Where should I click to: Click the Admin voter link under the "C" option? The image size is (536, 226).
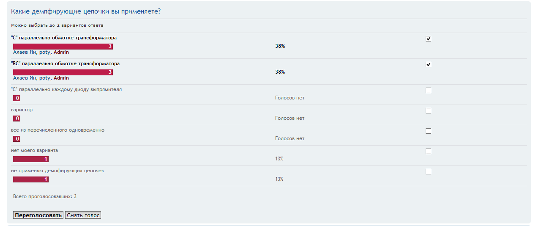point(61,52)
